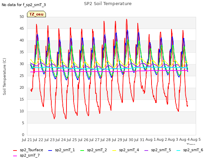
Task: Click the TZ_osu annotation label
Action: pyautogui.click(x=36, y=14)
